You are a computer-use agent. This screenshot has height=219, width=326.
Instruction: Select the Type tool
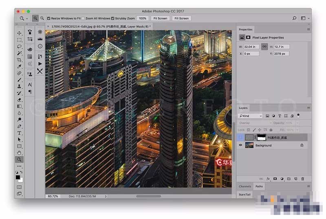click(x=19, y=133)
